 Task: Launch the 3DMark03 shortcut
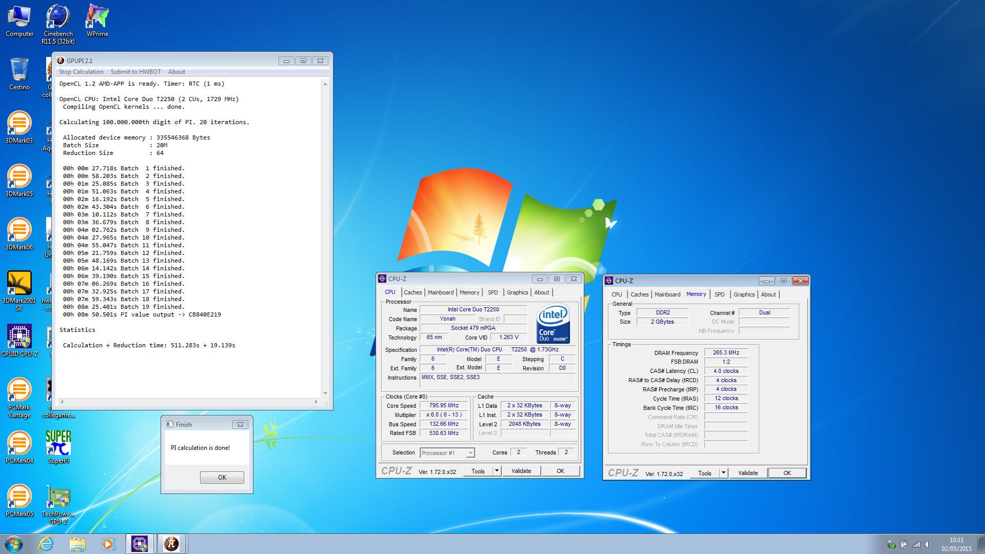(x=19, y=128)
